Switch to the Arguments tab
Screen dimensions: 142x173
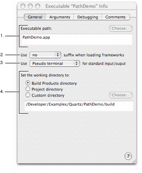60,17
